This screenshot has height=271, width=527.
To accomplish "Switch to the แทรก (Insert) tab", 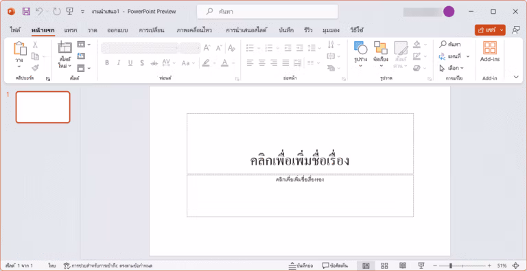I will (x=71, y=30).
